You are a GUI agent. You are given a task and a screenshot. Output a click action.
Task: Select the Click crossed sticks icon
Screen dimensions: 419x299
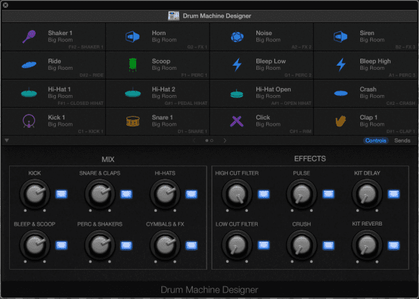237,121
